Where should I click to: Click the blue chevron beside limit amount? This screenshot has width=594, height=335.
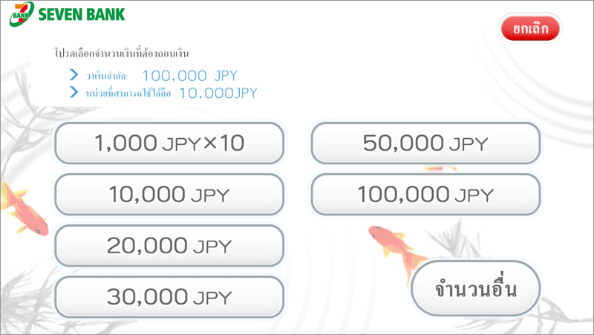(x=74, y=75)
